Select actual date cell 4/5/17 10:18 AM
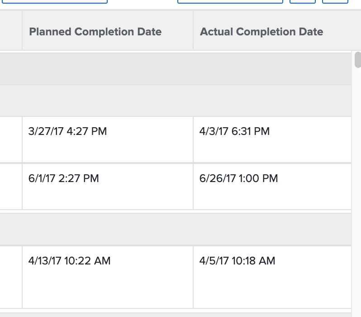 pos(237,261)
